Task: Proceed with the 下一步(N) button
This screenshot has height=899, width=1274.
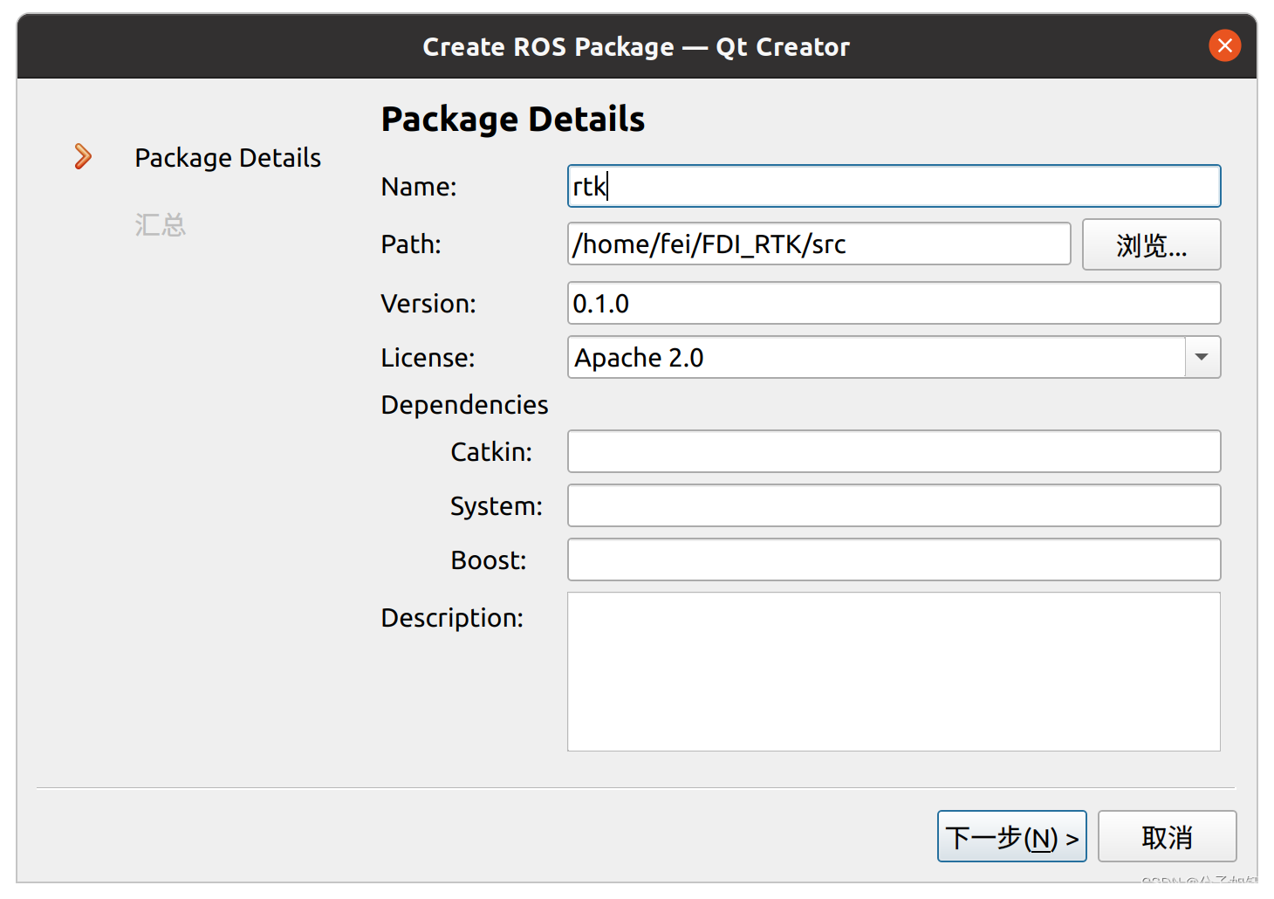Action: pos(1011,836)
